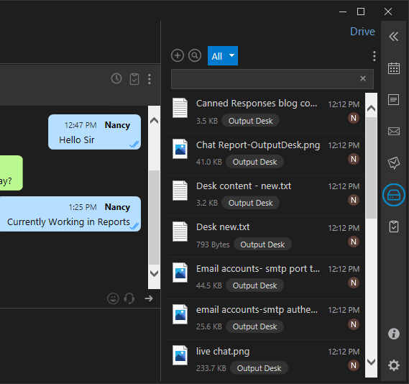Collapse the sidebar with double chevron

pos(394,37)
